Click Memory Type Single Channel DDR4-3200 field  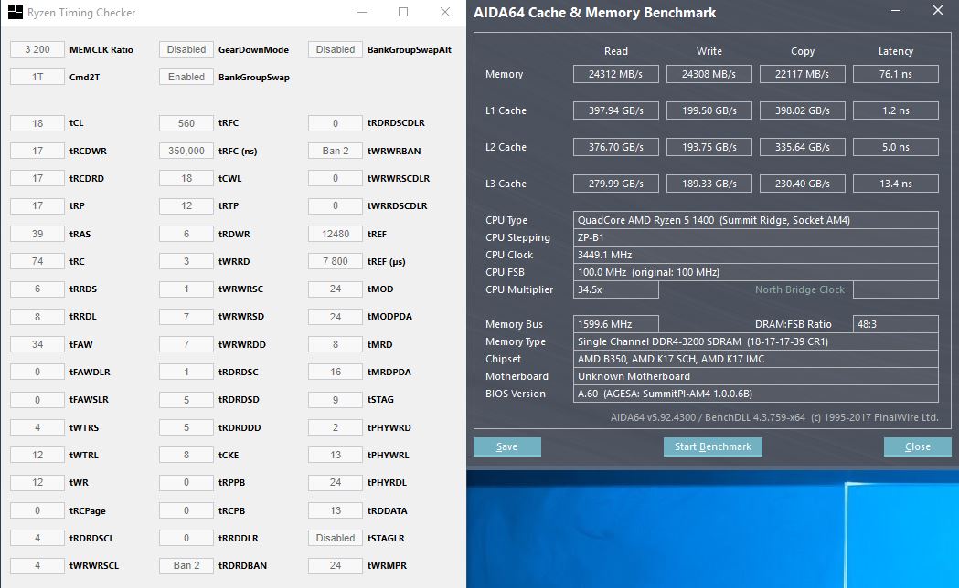756,341
